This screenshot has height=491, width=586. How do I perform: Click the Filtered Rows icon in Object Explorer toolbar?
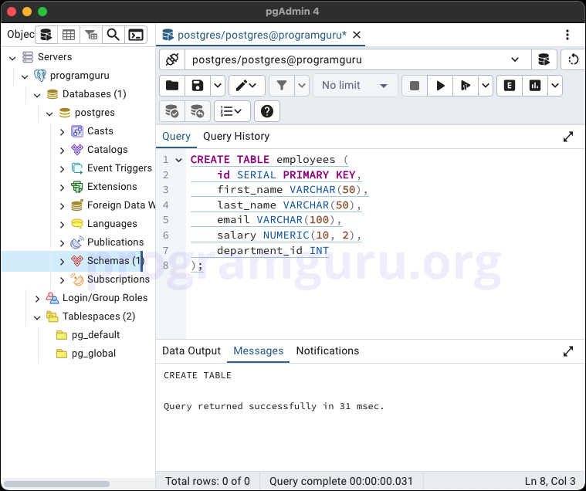point(91,35)
